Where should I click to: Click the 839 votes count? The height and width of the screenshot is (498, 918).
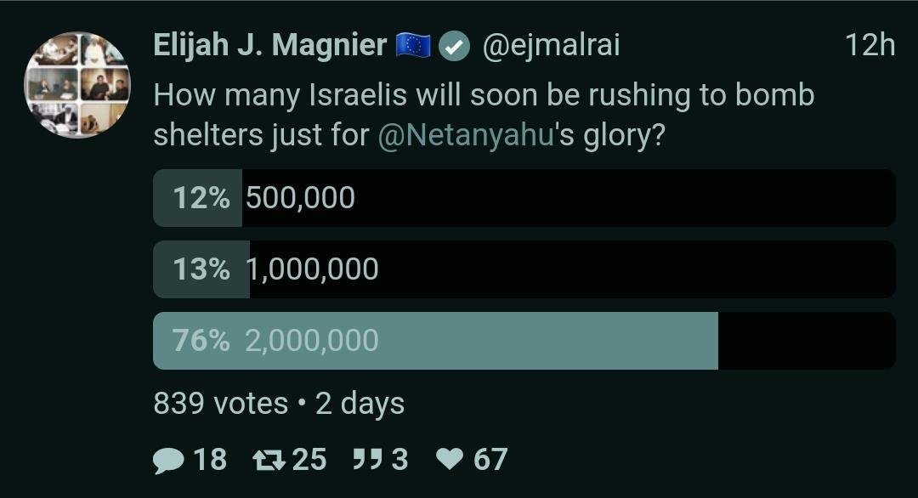point(220,403)
